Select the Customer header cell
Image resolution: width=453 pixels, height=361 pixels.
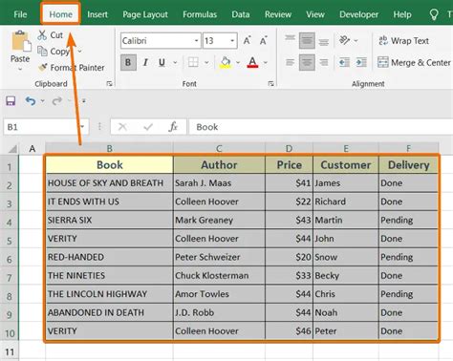click(x=346, y=165)
